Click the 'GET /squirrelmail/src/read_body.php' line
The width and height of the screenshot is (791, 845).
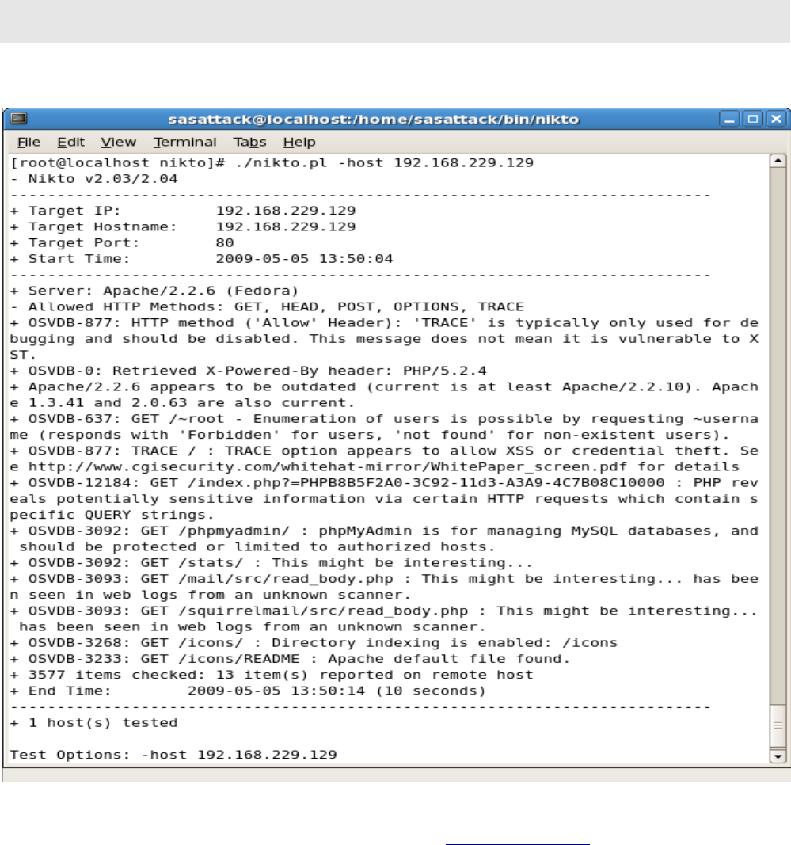(384, 611)
